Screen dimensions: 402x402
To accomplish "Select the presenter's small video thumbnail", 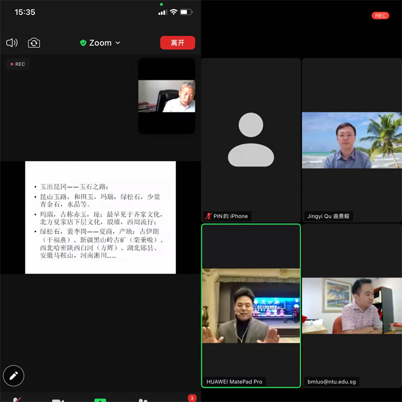I will point(167,96).
